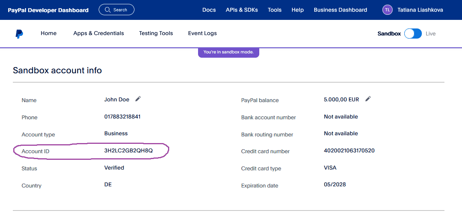This screenshot has width=462, height=214.
Task: Click the PayPal logo icon
Action: (x=19, y=34)
